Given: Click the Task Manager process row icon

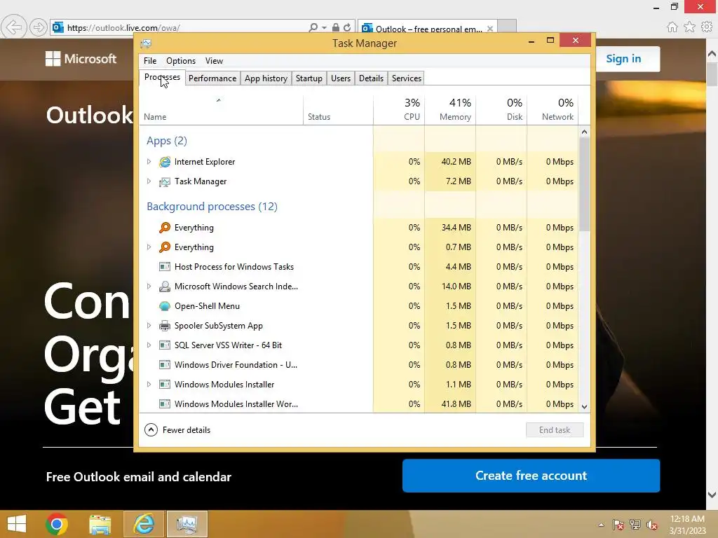Looking at the screenshot, I should 164,181.
